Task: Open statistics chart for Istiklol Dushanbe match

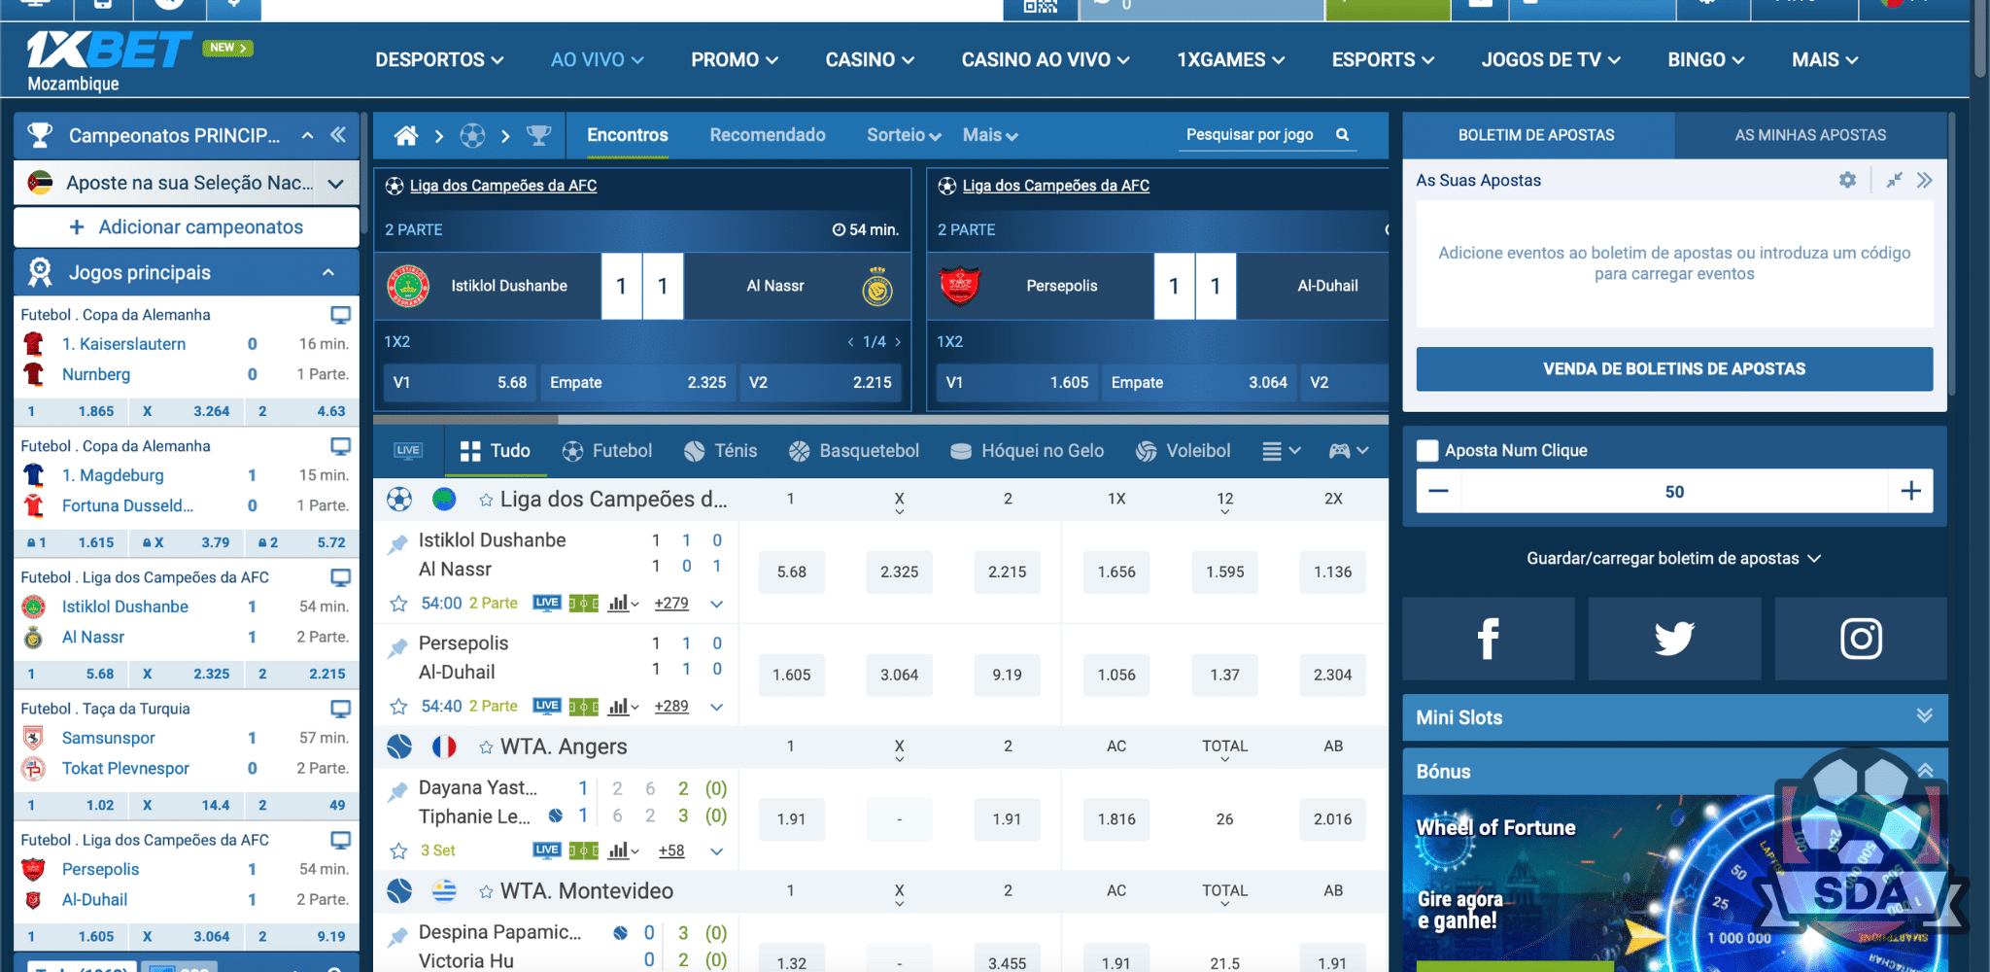Action: [618, 604]
